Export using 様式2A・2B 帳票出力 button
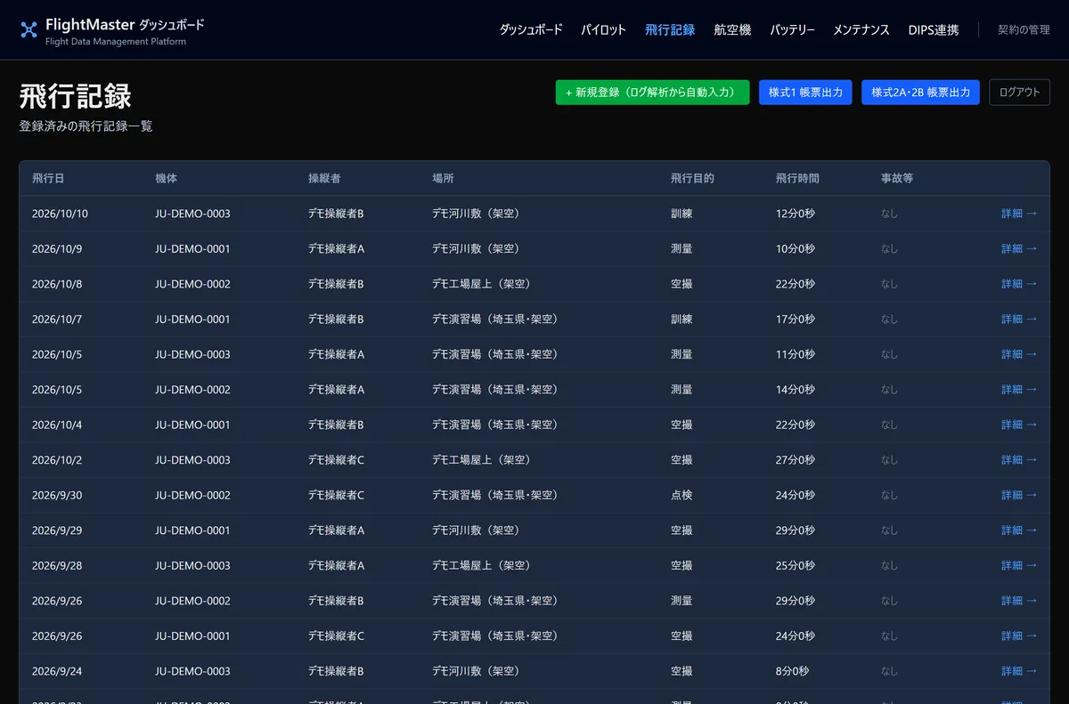Image resolution: width=1069 pixels, height=704 pixels. [x=920, y=93]
